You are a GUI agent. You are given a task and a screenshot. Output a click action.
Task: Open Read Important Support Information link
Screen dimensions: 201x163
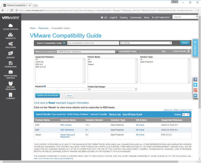[x=62, y=103]
